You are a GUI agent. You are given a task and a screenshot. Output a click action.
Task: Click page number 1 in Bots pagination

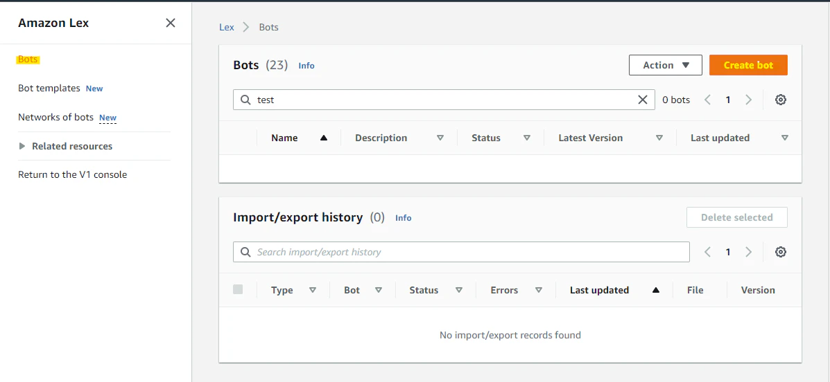tap(728, 100)
